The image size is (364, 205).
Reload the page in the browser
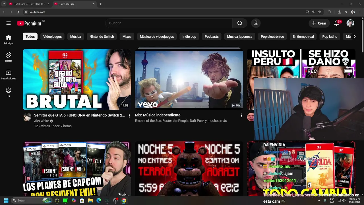tap(18, 12)
